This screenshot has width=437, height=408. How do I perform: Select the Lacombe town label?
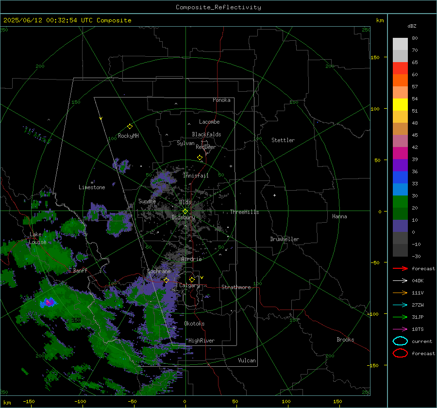coord(209,122)
